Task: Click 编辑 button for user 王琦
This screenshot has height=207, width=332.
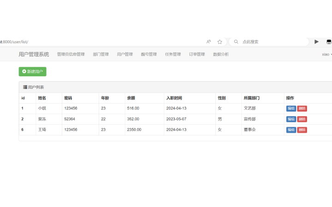Action: click(291, 130)
